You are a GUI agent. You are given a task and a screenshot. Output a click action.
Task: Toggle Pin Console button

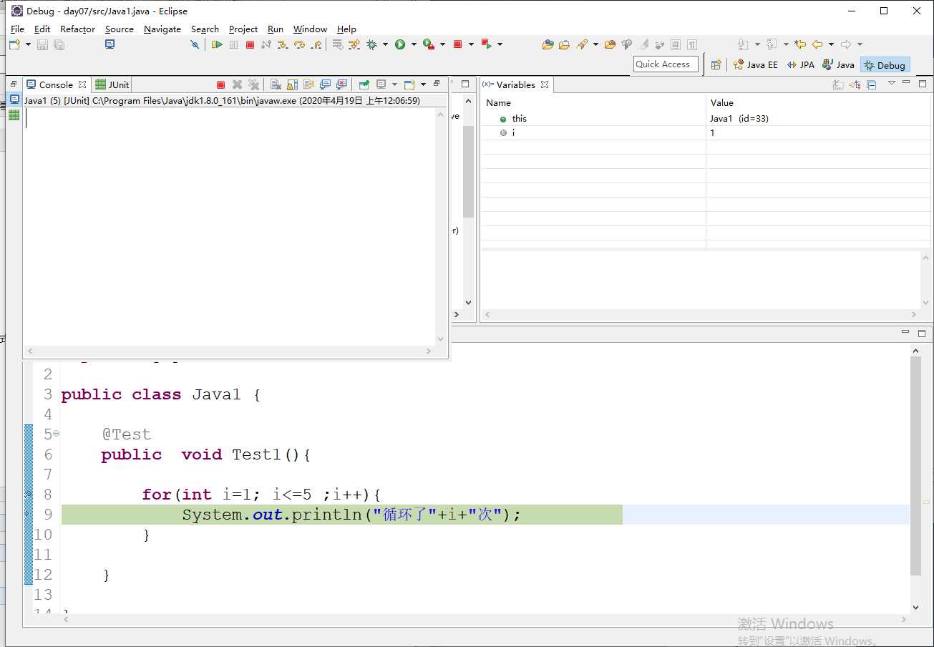364,84
